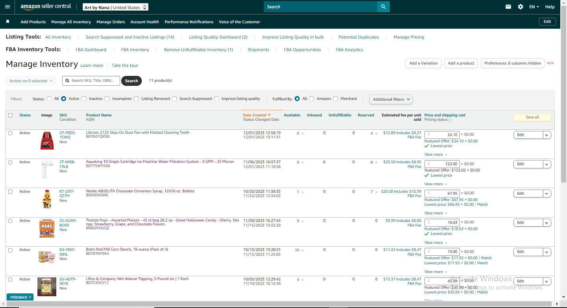Open the store selector Art by Nana
This screenshot has width=567, height=308.
[116, 7]
